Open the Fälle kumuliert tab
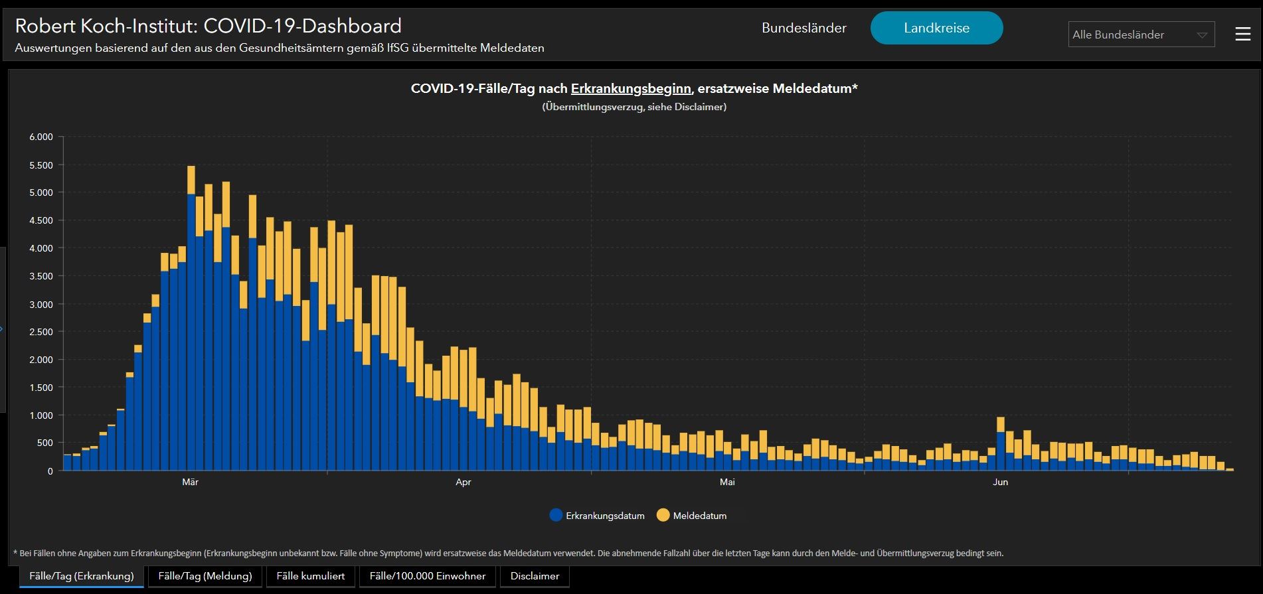 (x=311, y=576)
